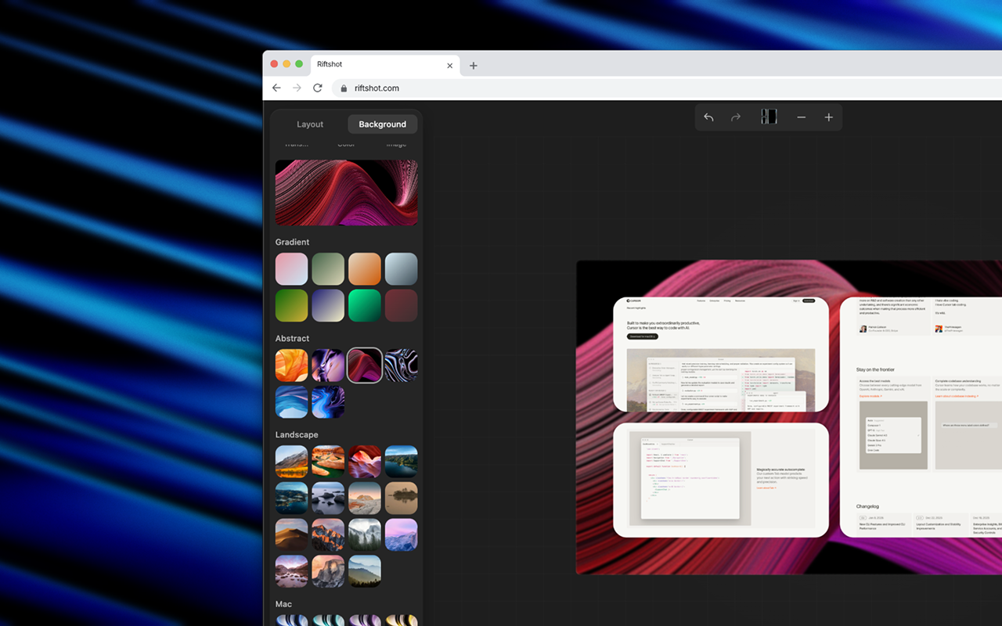Screen dimensions: 1002x626
Task: Switch to the Layout tab
Action: [310, 124]
